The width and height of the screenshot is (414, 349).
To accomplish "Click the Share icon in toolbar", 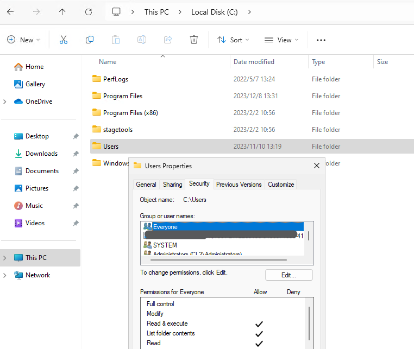I will point(168,40).
